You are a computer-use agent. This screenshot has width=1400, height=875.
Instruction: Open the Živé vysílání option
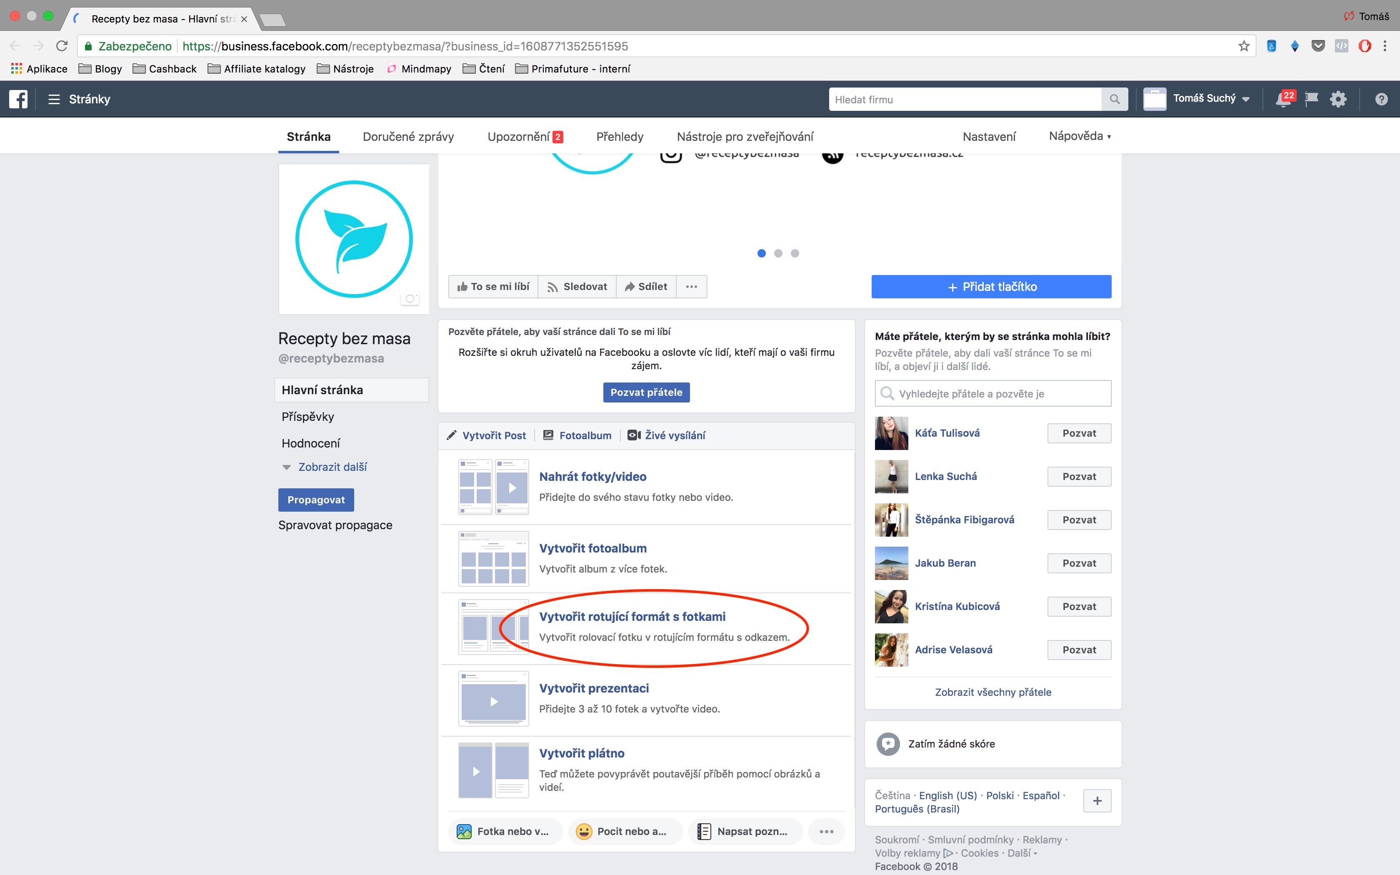[666, 435]
